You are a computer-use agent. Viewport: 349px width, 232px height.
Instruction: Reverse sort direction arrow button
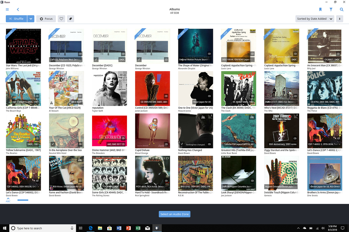tap(340, 19)
